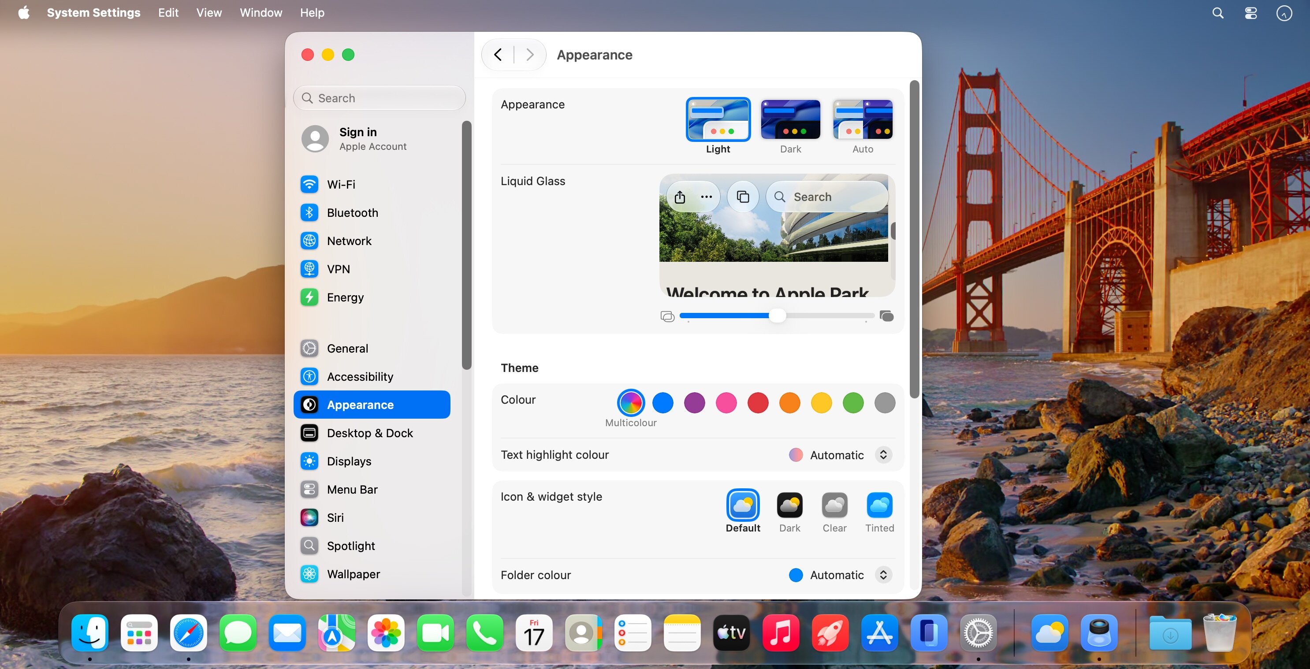Open App Store from the Dock
The width and height of the screenshot is (1310, 669).
click(880, 633)
